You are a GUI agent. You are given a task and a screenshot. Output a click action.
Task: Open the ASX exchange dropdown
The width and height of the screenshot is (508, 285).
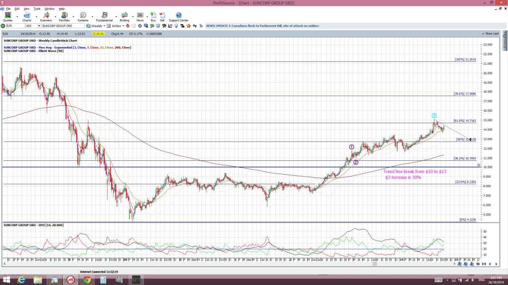(39, 26)
